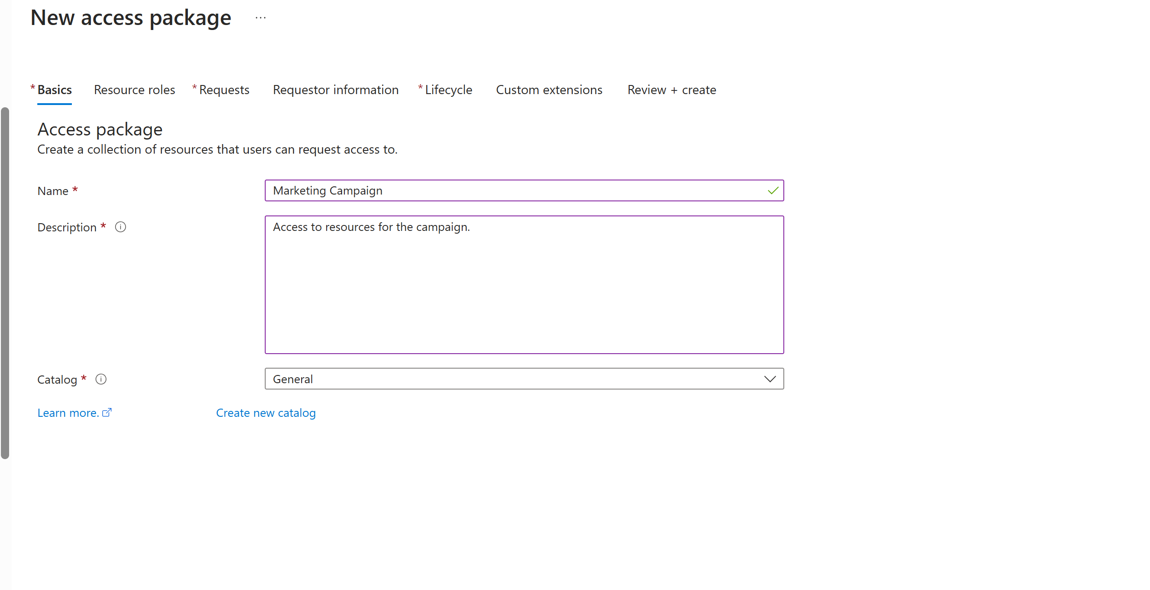Click the Catalog info icon

[x=101, y=379]
